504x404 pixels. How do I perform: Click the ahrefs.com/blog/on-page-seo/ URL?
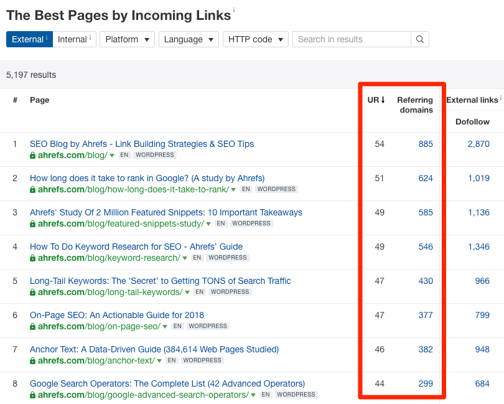click(99, 326)
